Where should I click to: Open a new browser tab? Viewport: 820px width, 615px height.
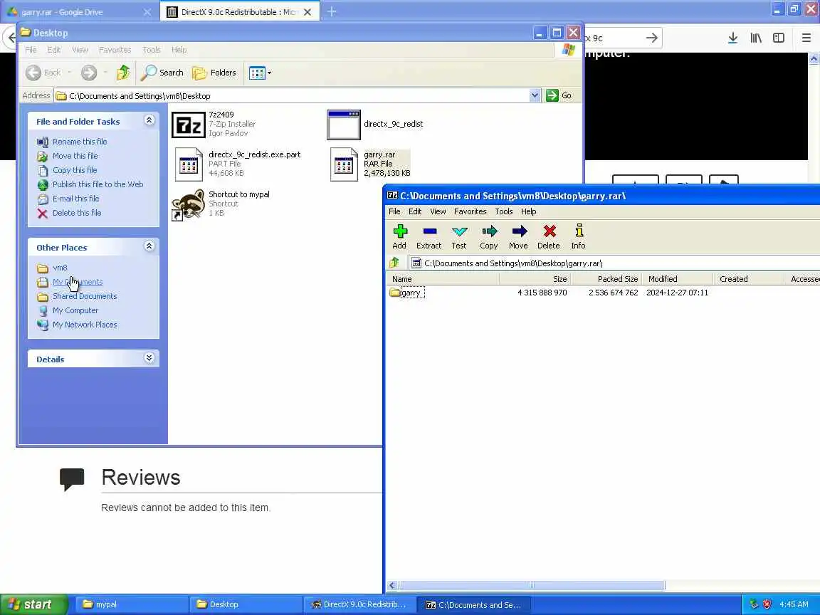point(332,11)
